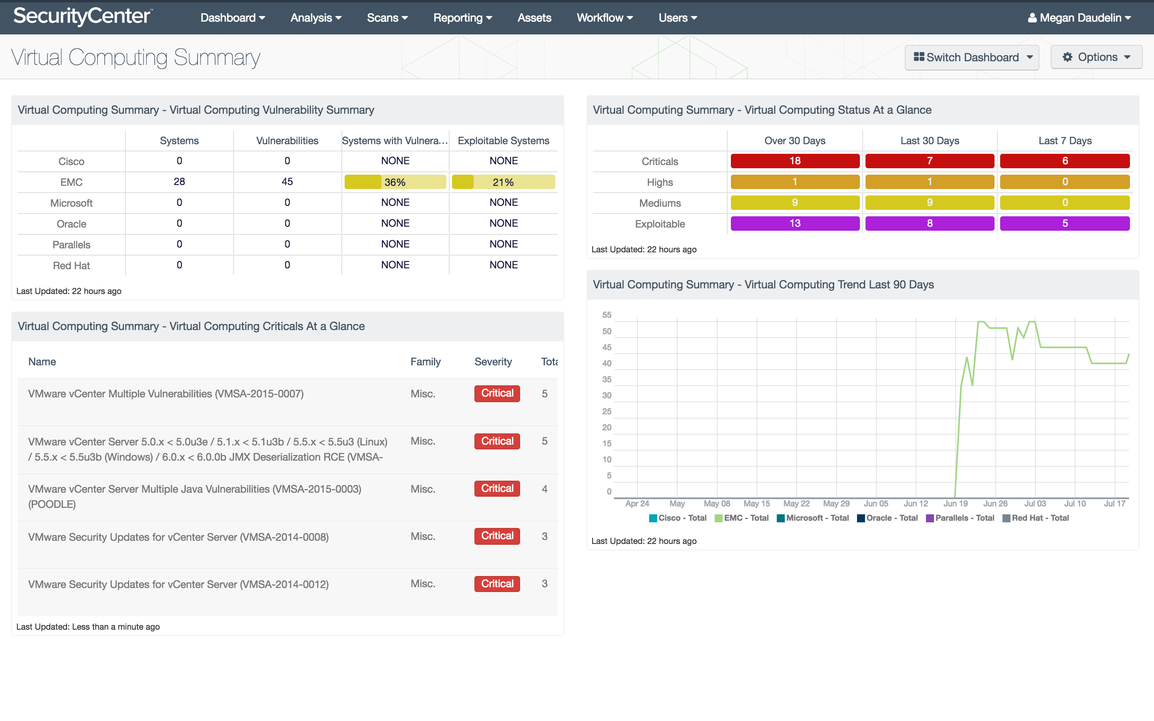This screenshot has height=721, width=1154.
Task: Click the grid icon on Switch Dashboard
Action: tap(919, 57)
